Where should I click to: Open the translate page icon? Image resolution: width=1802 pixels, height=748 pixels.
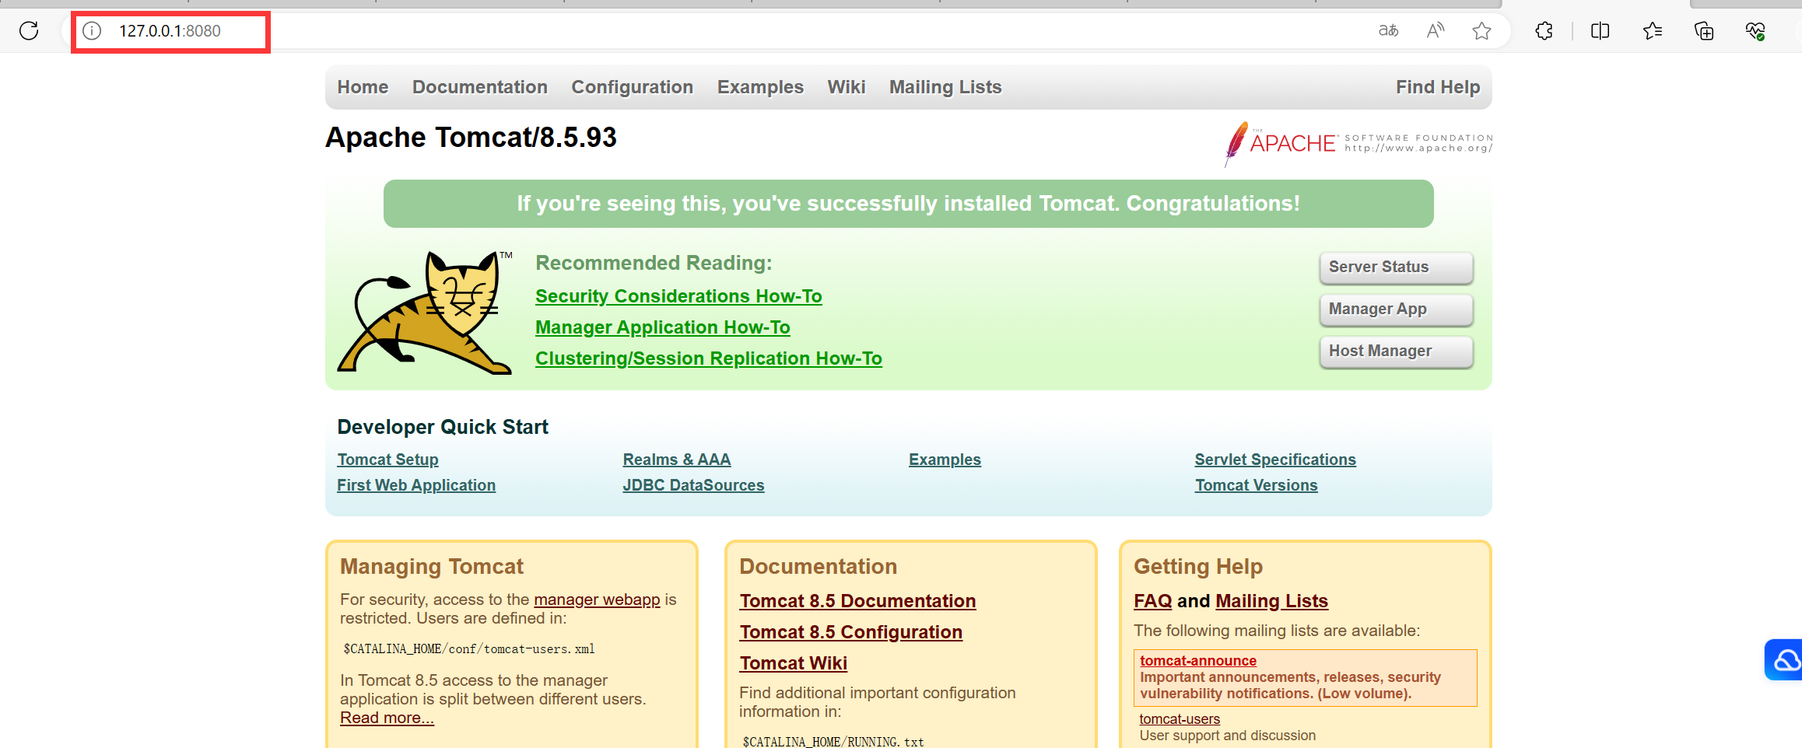(1388, 31)
